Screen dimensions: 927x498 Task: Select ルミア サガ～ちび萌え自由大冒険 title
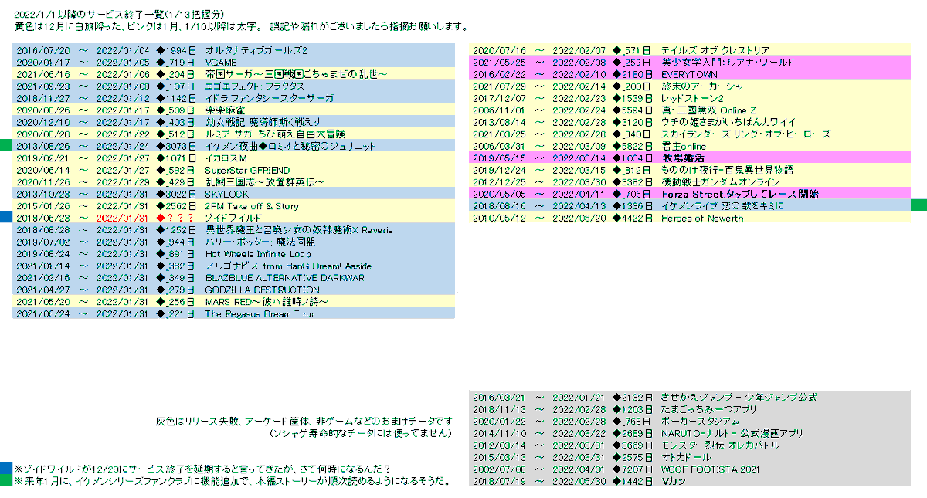pos(274,134)
